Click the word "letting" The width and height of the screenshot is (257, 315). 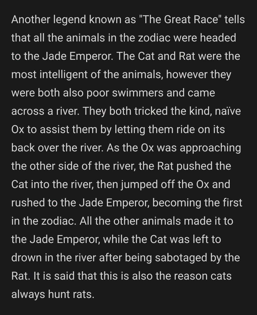[x=130, y=130]
